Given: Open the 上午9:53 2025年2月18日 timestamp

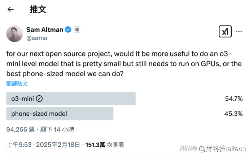Looking at the screenshot, I should tap(43, 145).
